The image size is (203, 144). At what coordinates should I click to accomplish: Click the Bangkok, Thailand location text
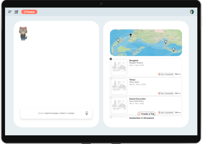coord(136,63)
